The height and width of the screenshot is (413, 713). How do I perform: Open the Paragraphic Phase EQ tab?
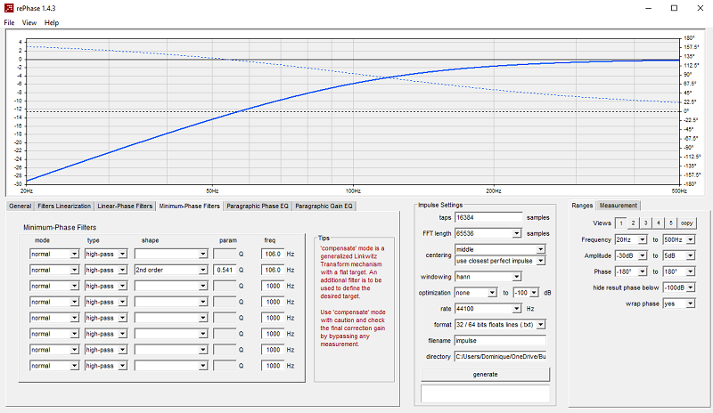[x=258, y=206]
